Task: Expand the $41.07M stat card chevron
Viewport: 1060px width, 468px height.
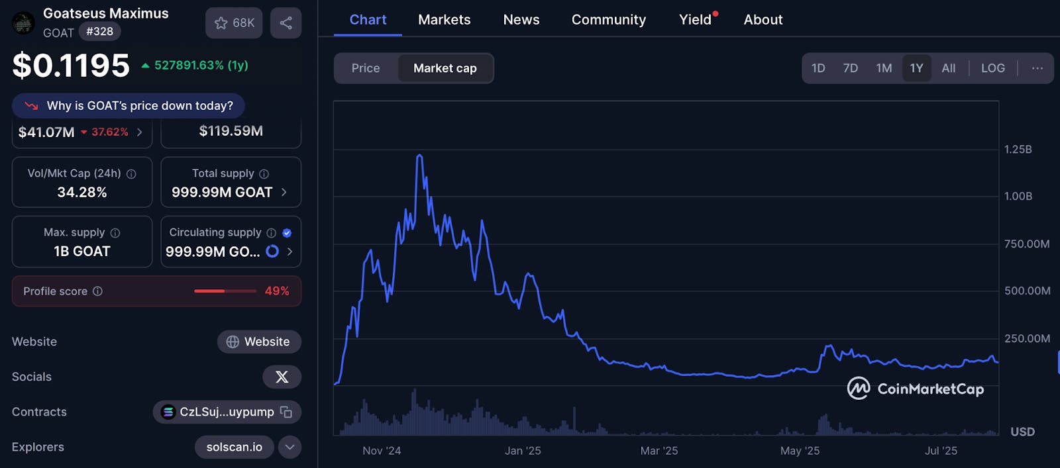Action: (x=139, y=132)
